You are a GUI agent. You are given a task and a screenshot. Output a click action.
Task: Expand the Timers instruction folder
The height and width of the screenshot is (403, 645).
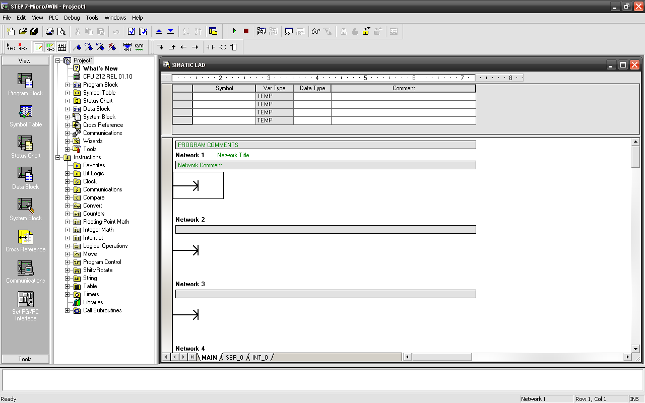[x=67, y=294]
